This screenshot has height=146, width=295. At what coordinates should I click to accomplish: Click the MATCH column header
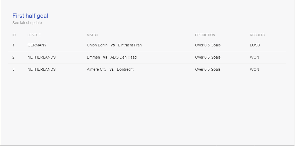tap(92, 35)
